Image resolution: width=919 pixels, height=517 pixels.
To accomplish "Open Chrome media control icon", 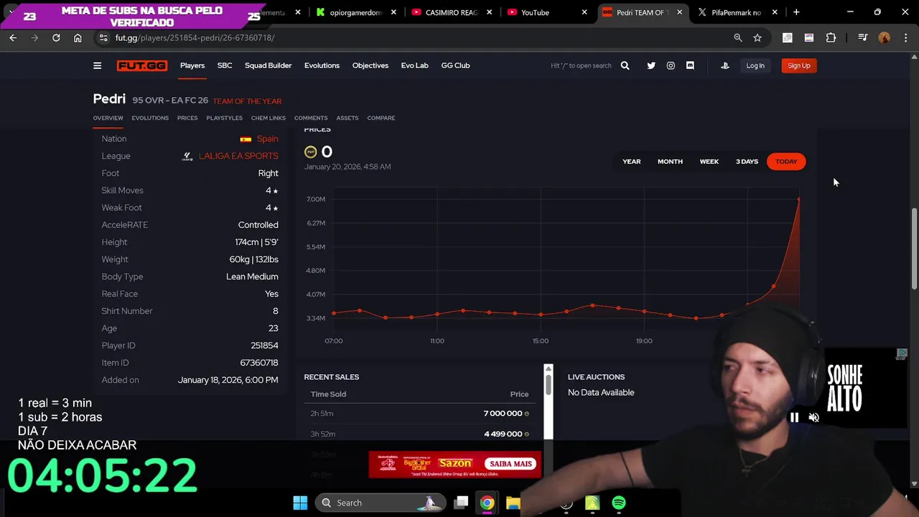I will pos(863,37).
